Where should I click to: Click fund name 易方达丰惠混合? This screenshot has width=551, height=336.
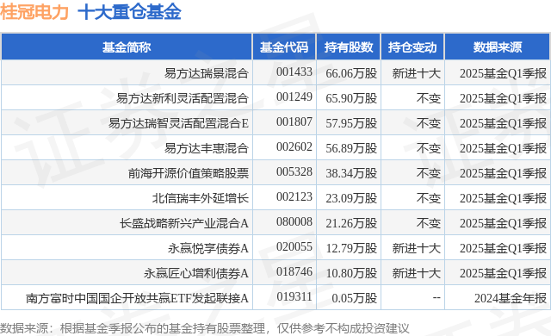click(207, 148)
